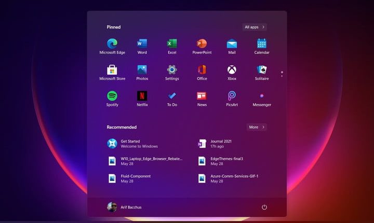Screen dimensions: 374x223
Task: Go to next pinned apps page dot
Action: point(282,76)
